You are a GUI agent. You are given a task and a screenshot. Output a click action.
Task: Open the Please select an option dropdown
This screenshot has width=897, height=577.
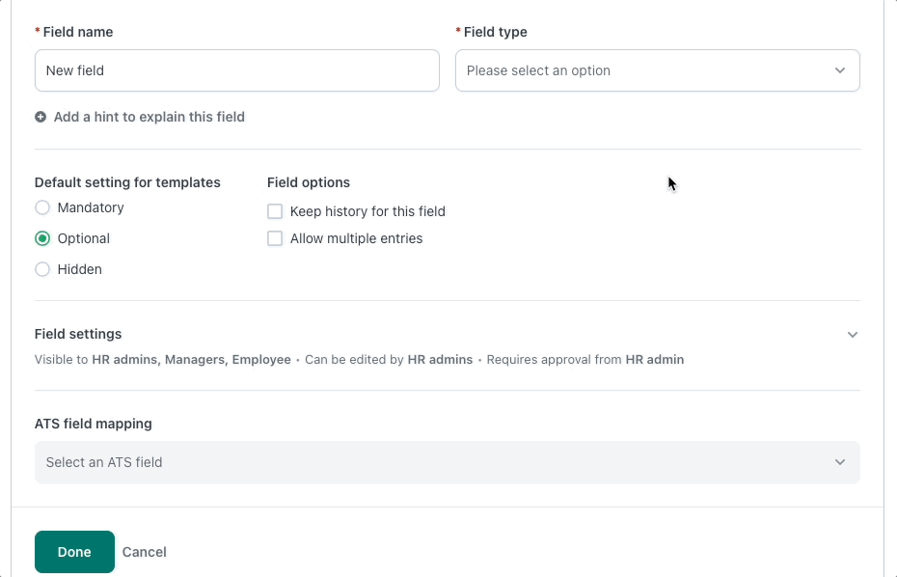click(657, 69)
